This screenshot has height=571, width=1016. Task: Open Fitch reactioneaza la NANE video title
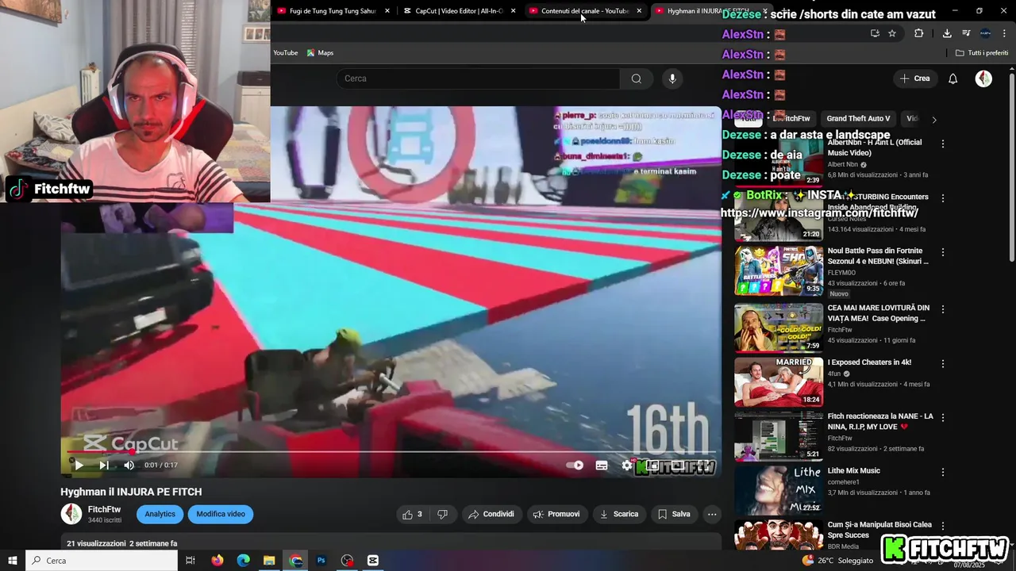880,421
